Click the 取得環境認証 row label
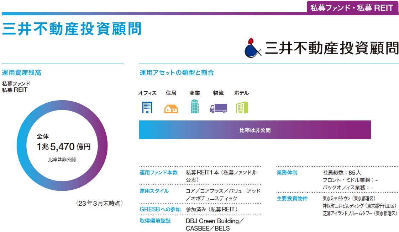 tap(155, 221)
